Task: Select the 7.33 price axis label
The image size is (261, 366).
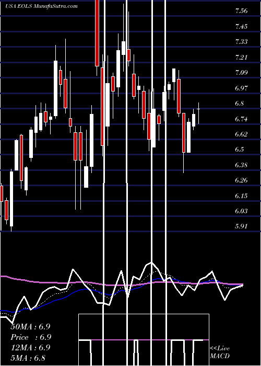Action: [x=241, y=42]
